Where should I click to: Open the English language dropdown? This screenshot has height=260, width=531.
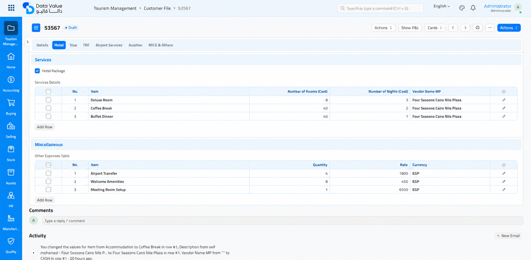point(442,6)
